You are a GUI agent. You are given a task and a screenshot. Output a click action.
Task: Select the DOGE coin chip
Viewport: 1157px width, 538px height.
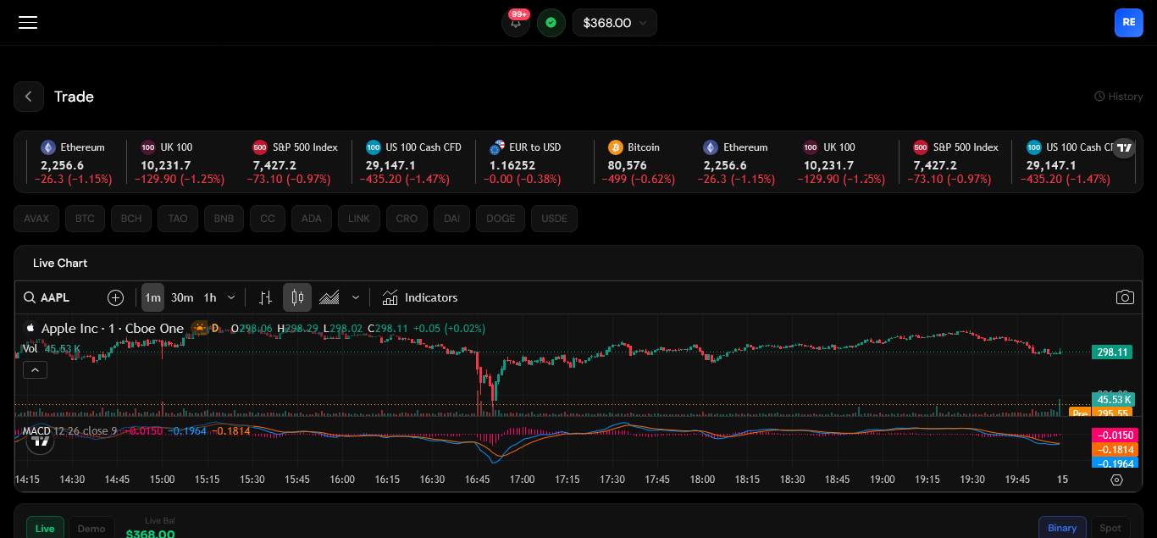tap(501, 219)
